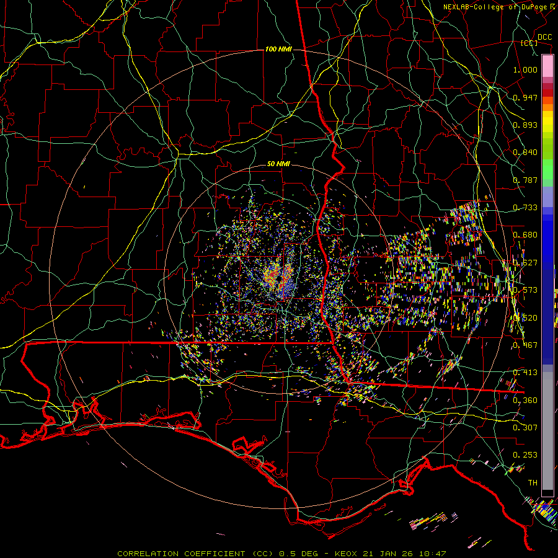Select the 0.413 scale value
558x558 pixels.
click(525, 373)
